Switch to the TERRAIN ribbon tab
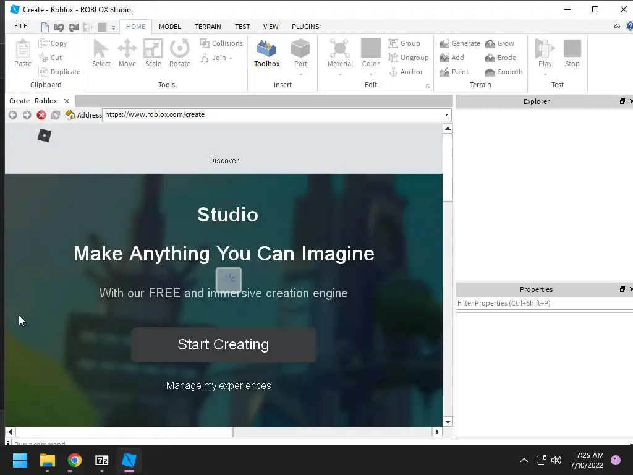Screen dimensions: 633x475 pos(208,27)
